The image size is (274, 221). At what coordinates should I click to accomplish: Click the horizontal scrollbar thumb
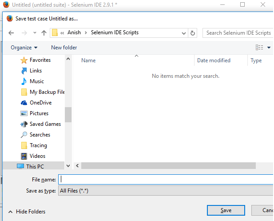168,165
